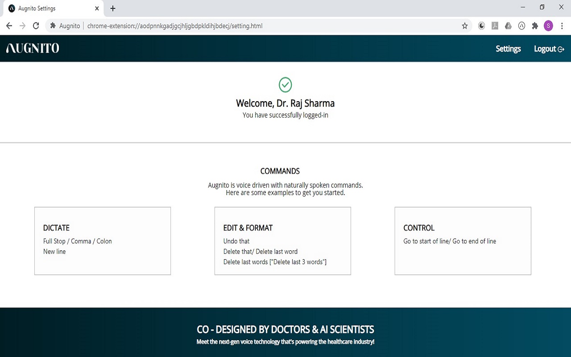
Task: Minimize the Chrome window
Action: 523,7
